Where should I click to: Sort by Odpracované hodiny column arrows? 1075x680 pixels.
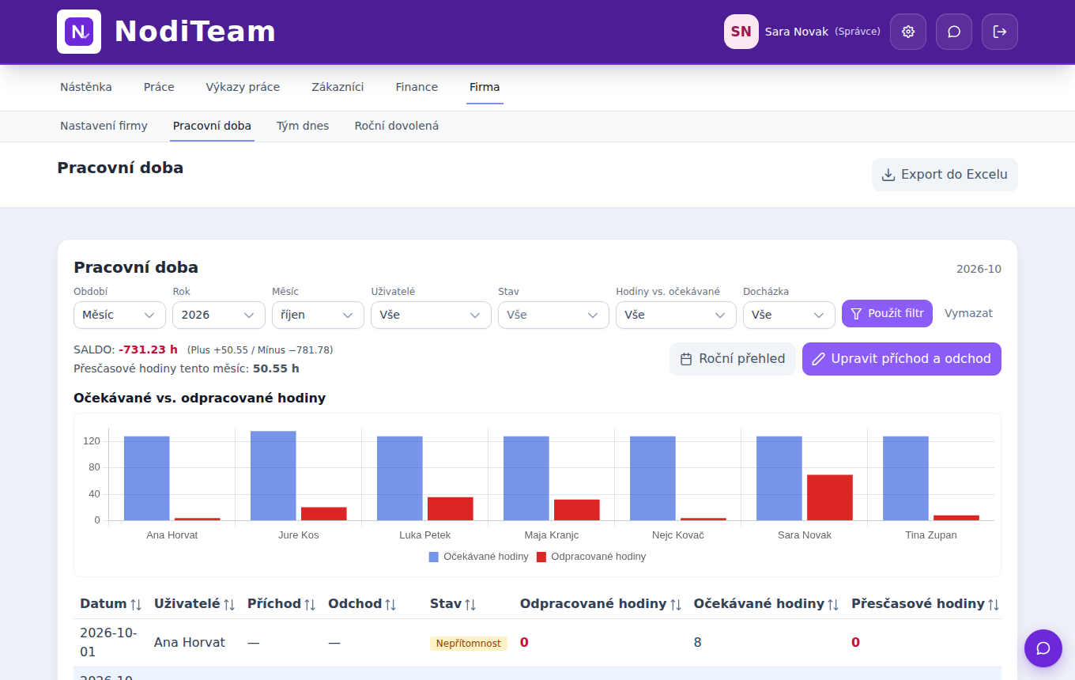676,604
